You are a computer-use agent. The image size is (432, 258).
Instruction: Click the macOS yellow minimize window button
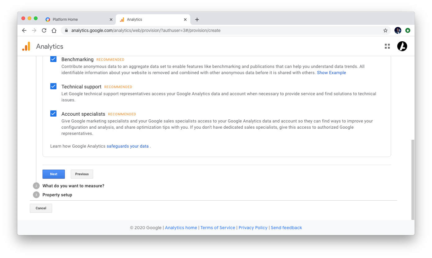point(29,19)
